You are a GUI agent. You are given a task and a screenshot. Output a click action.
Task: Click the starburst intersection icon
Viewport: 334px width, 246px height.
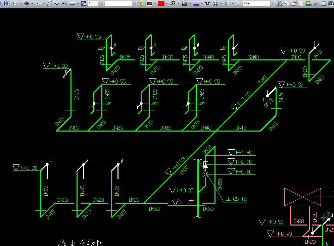click(x=64, y=3)
